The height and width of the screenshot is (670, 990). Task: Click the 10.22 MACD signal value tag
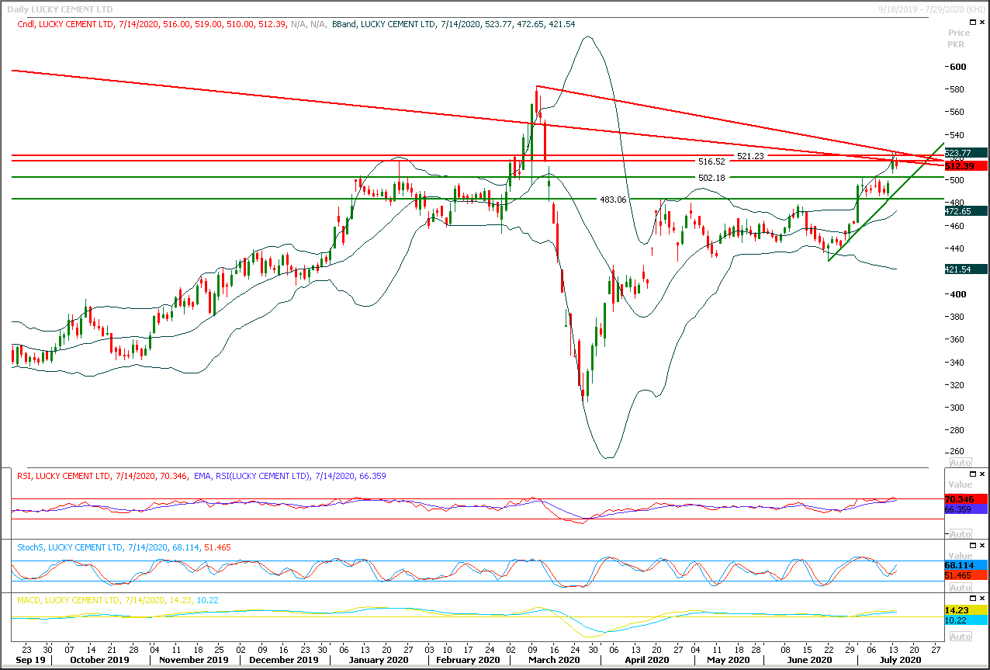965,621
